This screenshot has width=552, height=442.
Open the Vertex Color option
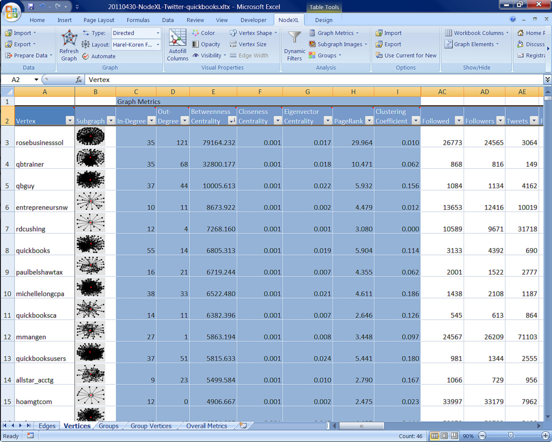pyautogui.click(x=203, y=33)
